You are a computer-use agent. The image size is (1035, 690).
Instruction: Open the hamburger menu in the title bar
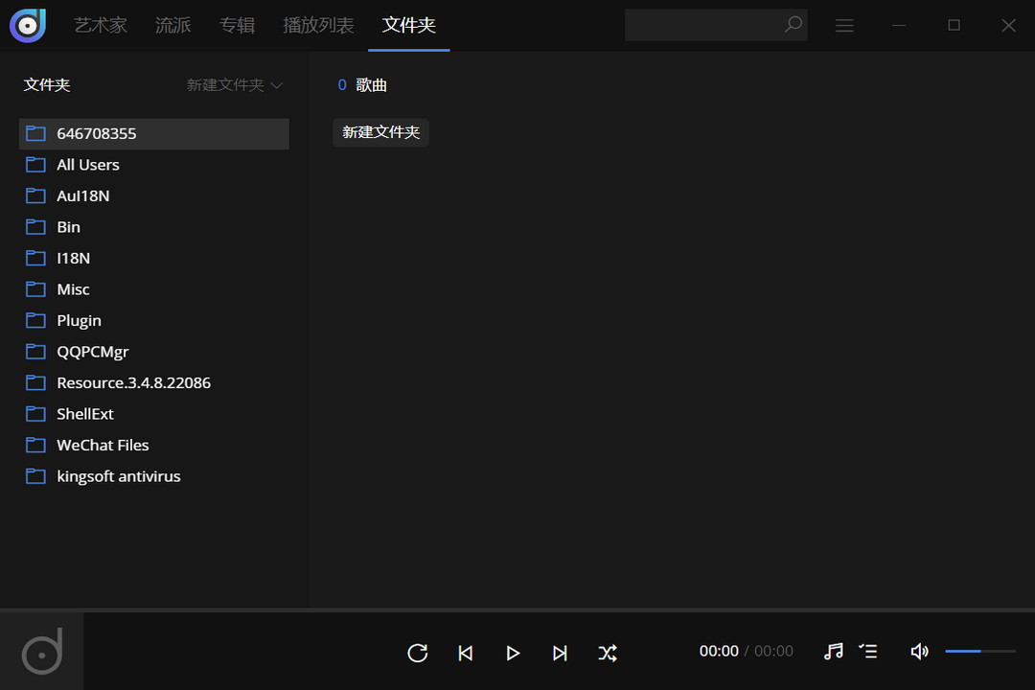tap(844, 25)
